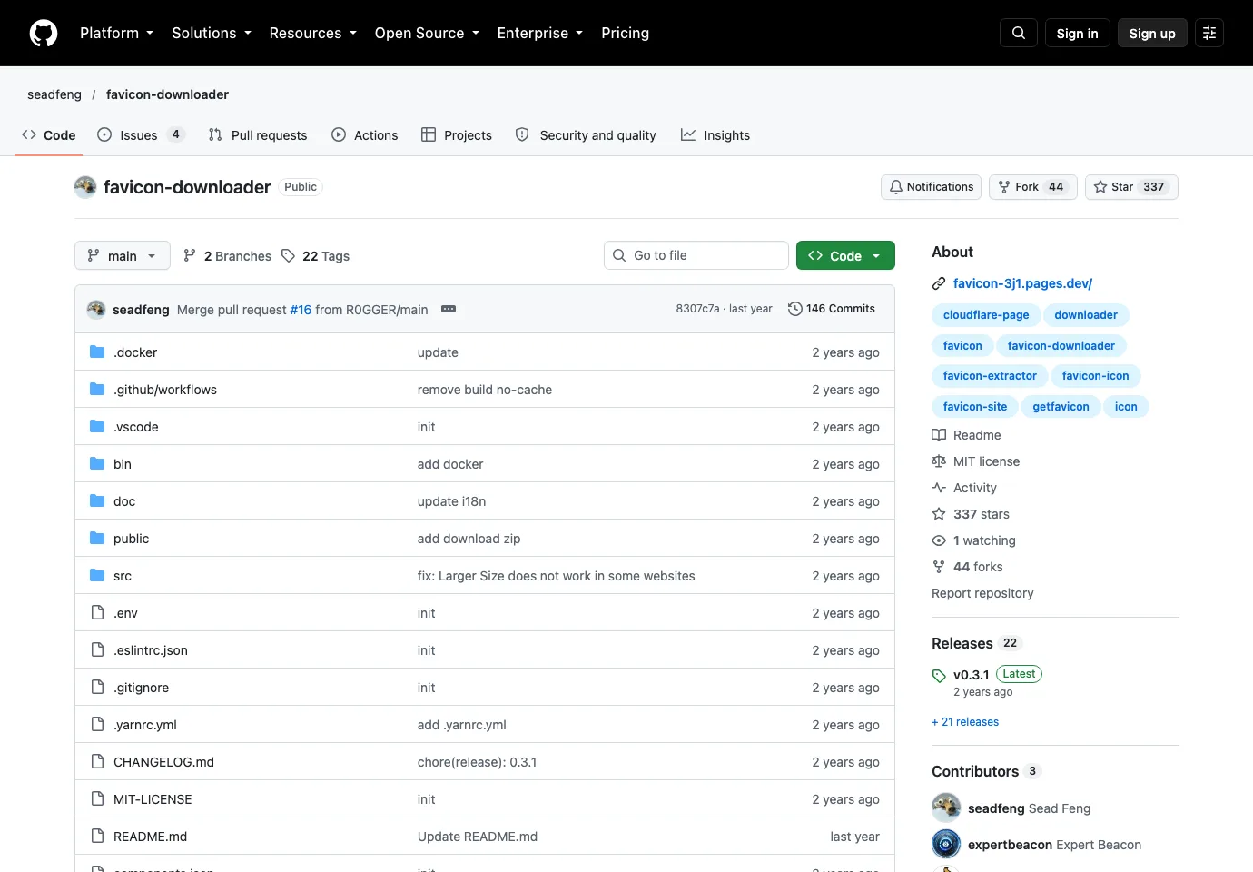The width and height of the screenshot is (1253, 872).
Task: Open the green Code dropdown button
Action: (x=845, y=256)
